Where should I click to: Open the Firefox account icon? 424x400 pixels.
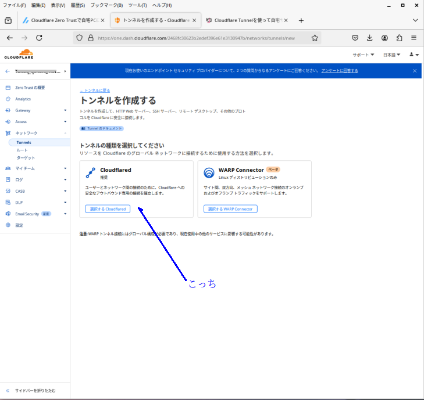tap(384, 38)
